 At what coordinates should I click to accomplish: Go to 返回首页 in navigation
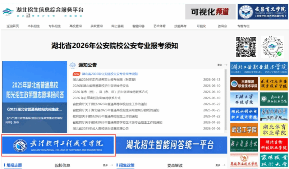coord(13,26)
